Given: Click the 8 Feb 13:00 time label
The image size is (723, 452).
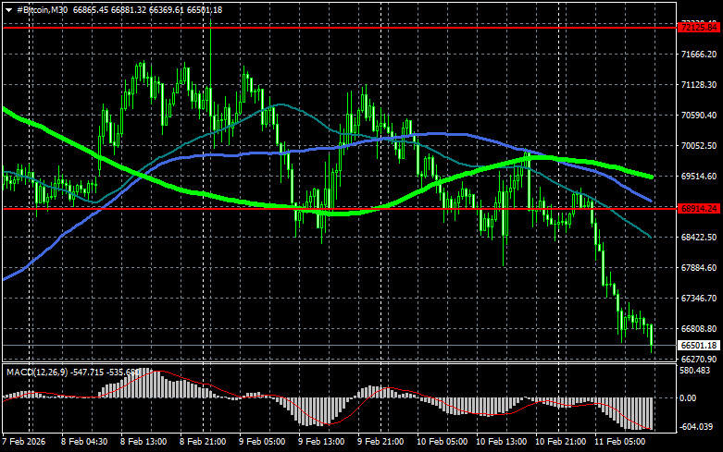Looking at the screenshot, I should point(143,442).
